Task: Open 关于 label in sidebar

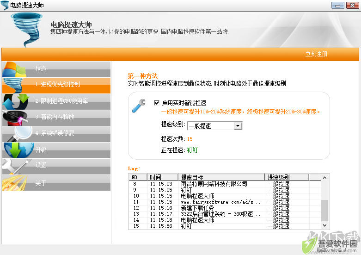Action: [41, 183]
